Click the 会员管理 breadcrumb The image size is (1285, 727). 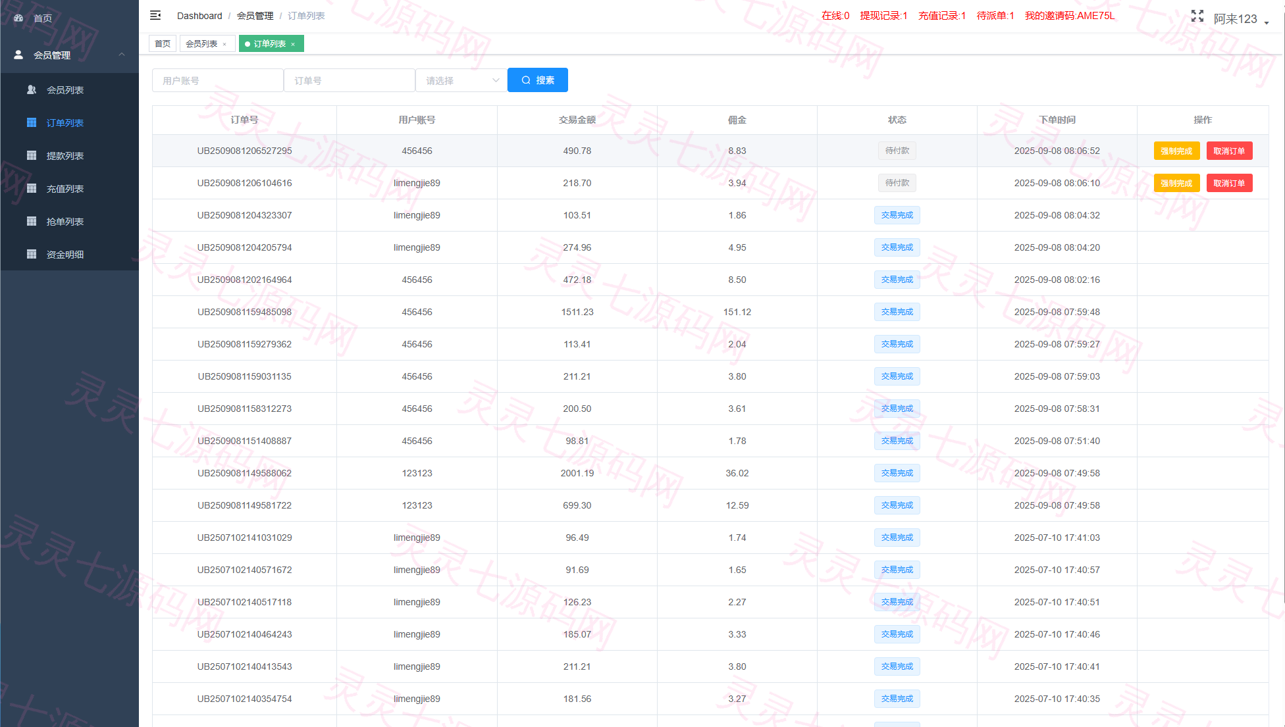(x=255, y=16)
